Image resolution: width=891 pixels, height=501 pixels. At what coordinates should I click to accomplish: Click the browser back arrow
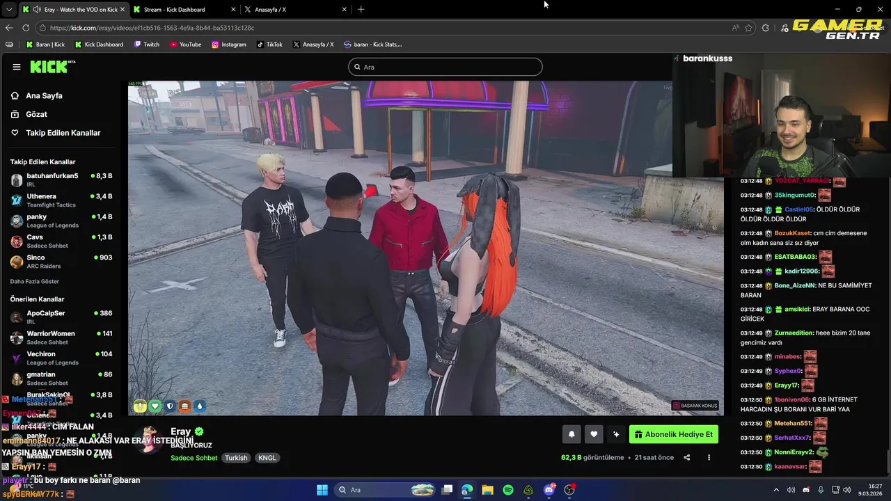(x=9, y=28)
